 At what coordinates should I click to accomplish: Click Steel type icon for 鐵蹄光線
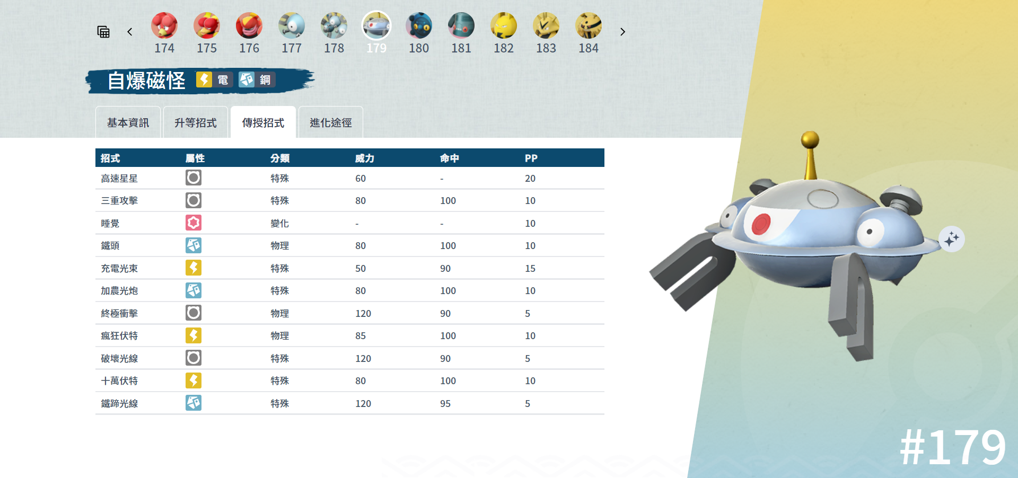click(x=194, y=403)
